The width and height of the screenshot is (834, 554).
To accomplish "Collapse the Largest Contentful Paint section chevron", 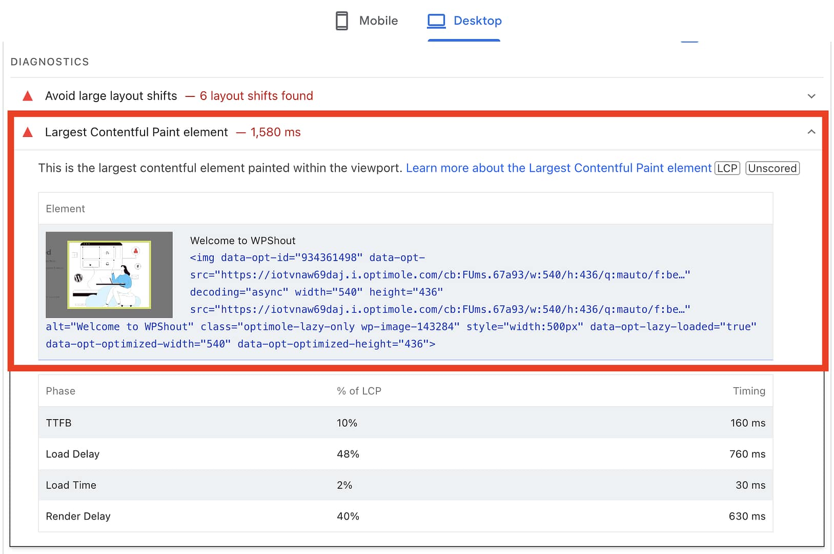I will click(811, 132).
